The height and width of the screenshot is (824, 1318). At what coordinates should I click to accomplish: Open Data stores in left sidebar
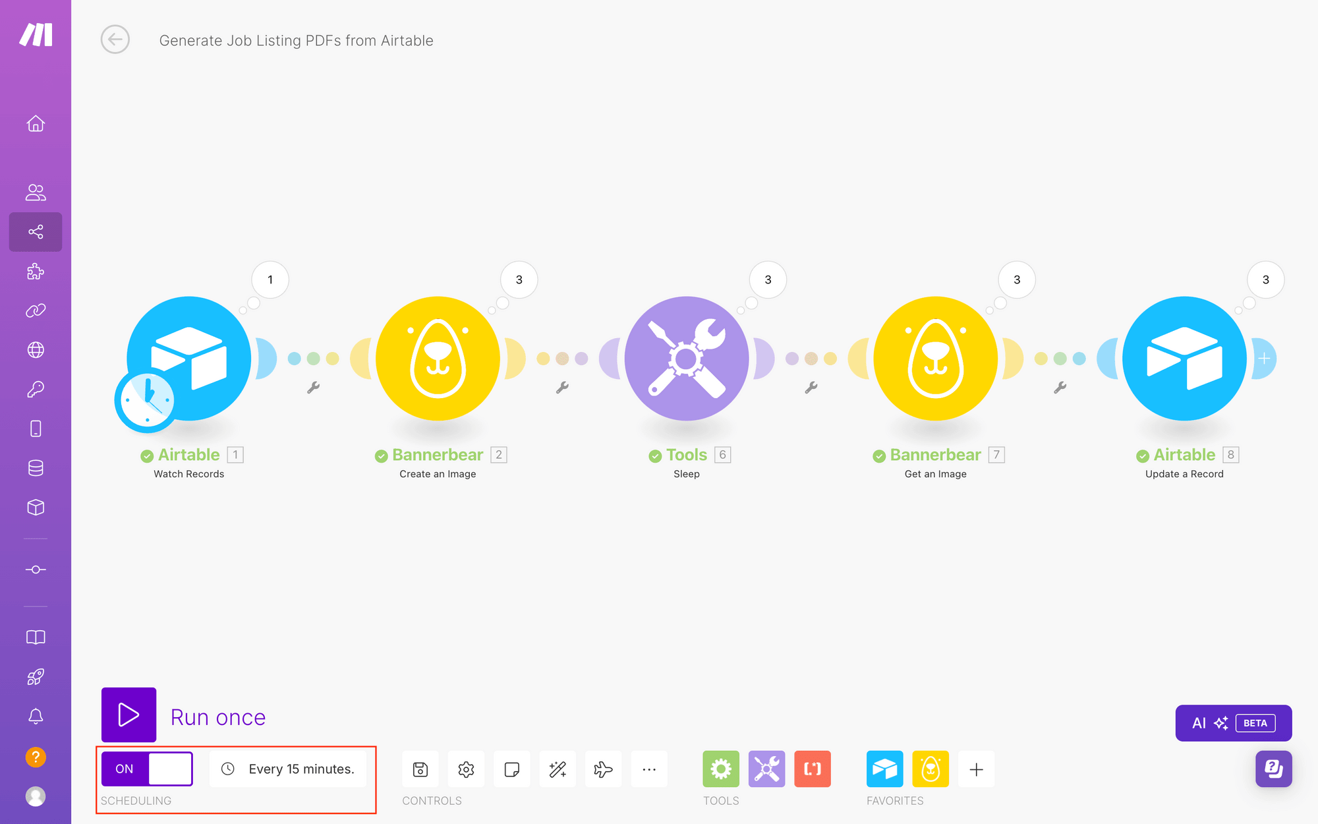[36, 468]
